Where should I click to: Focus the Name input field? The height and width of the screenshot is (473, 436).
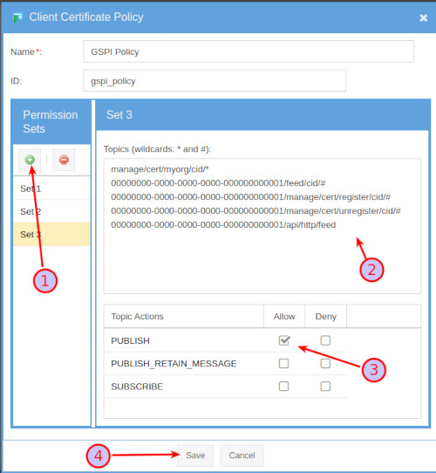(249, 51)
